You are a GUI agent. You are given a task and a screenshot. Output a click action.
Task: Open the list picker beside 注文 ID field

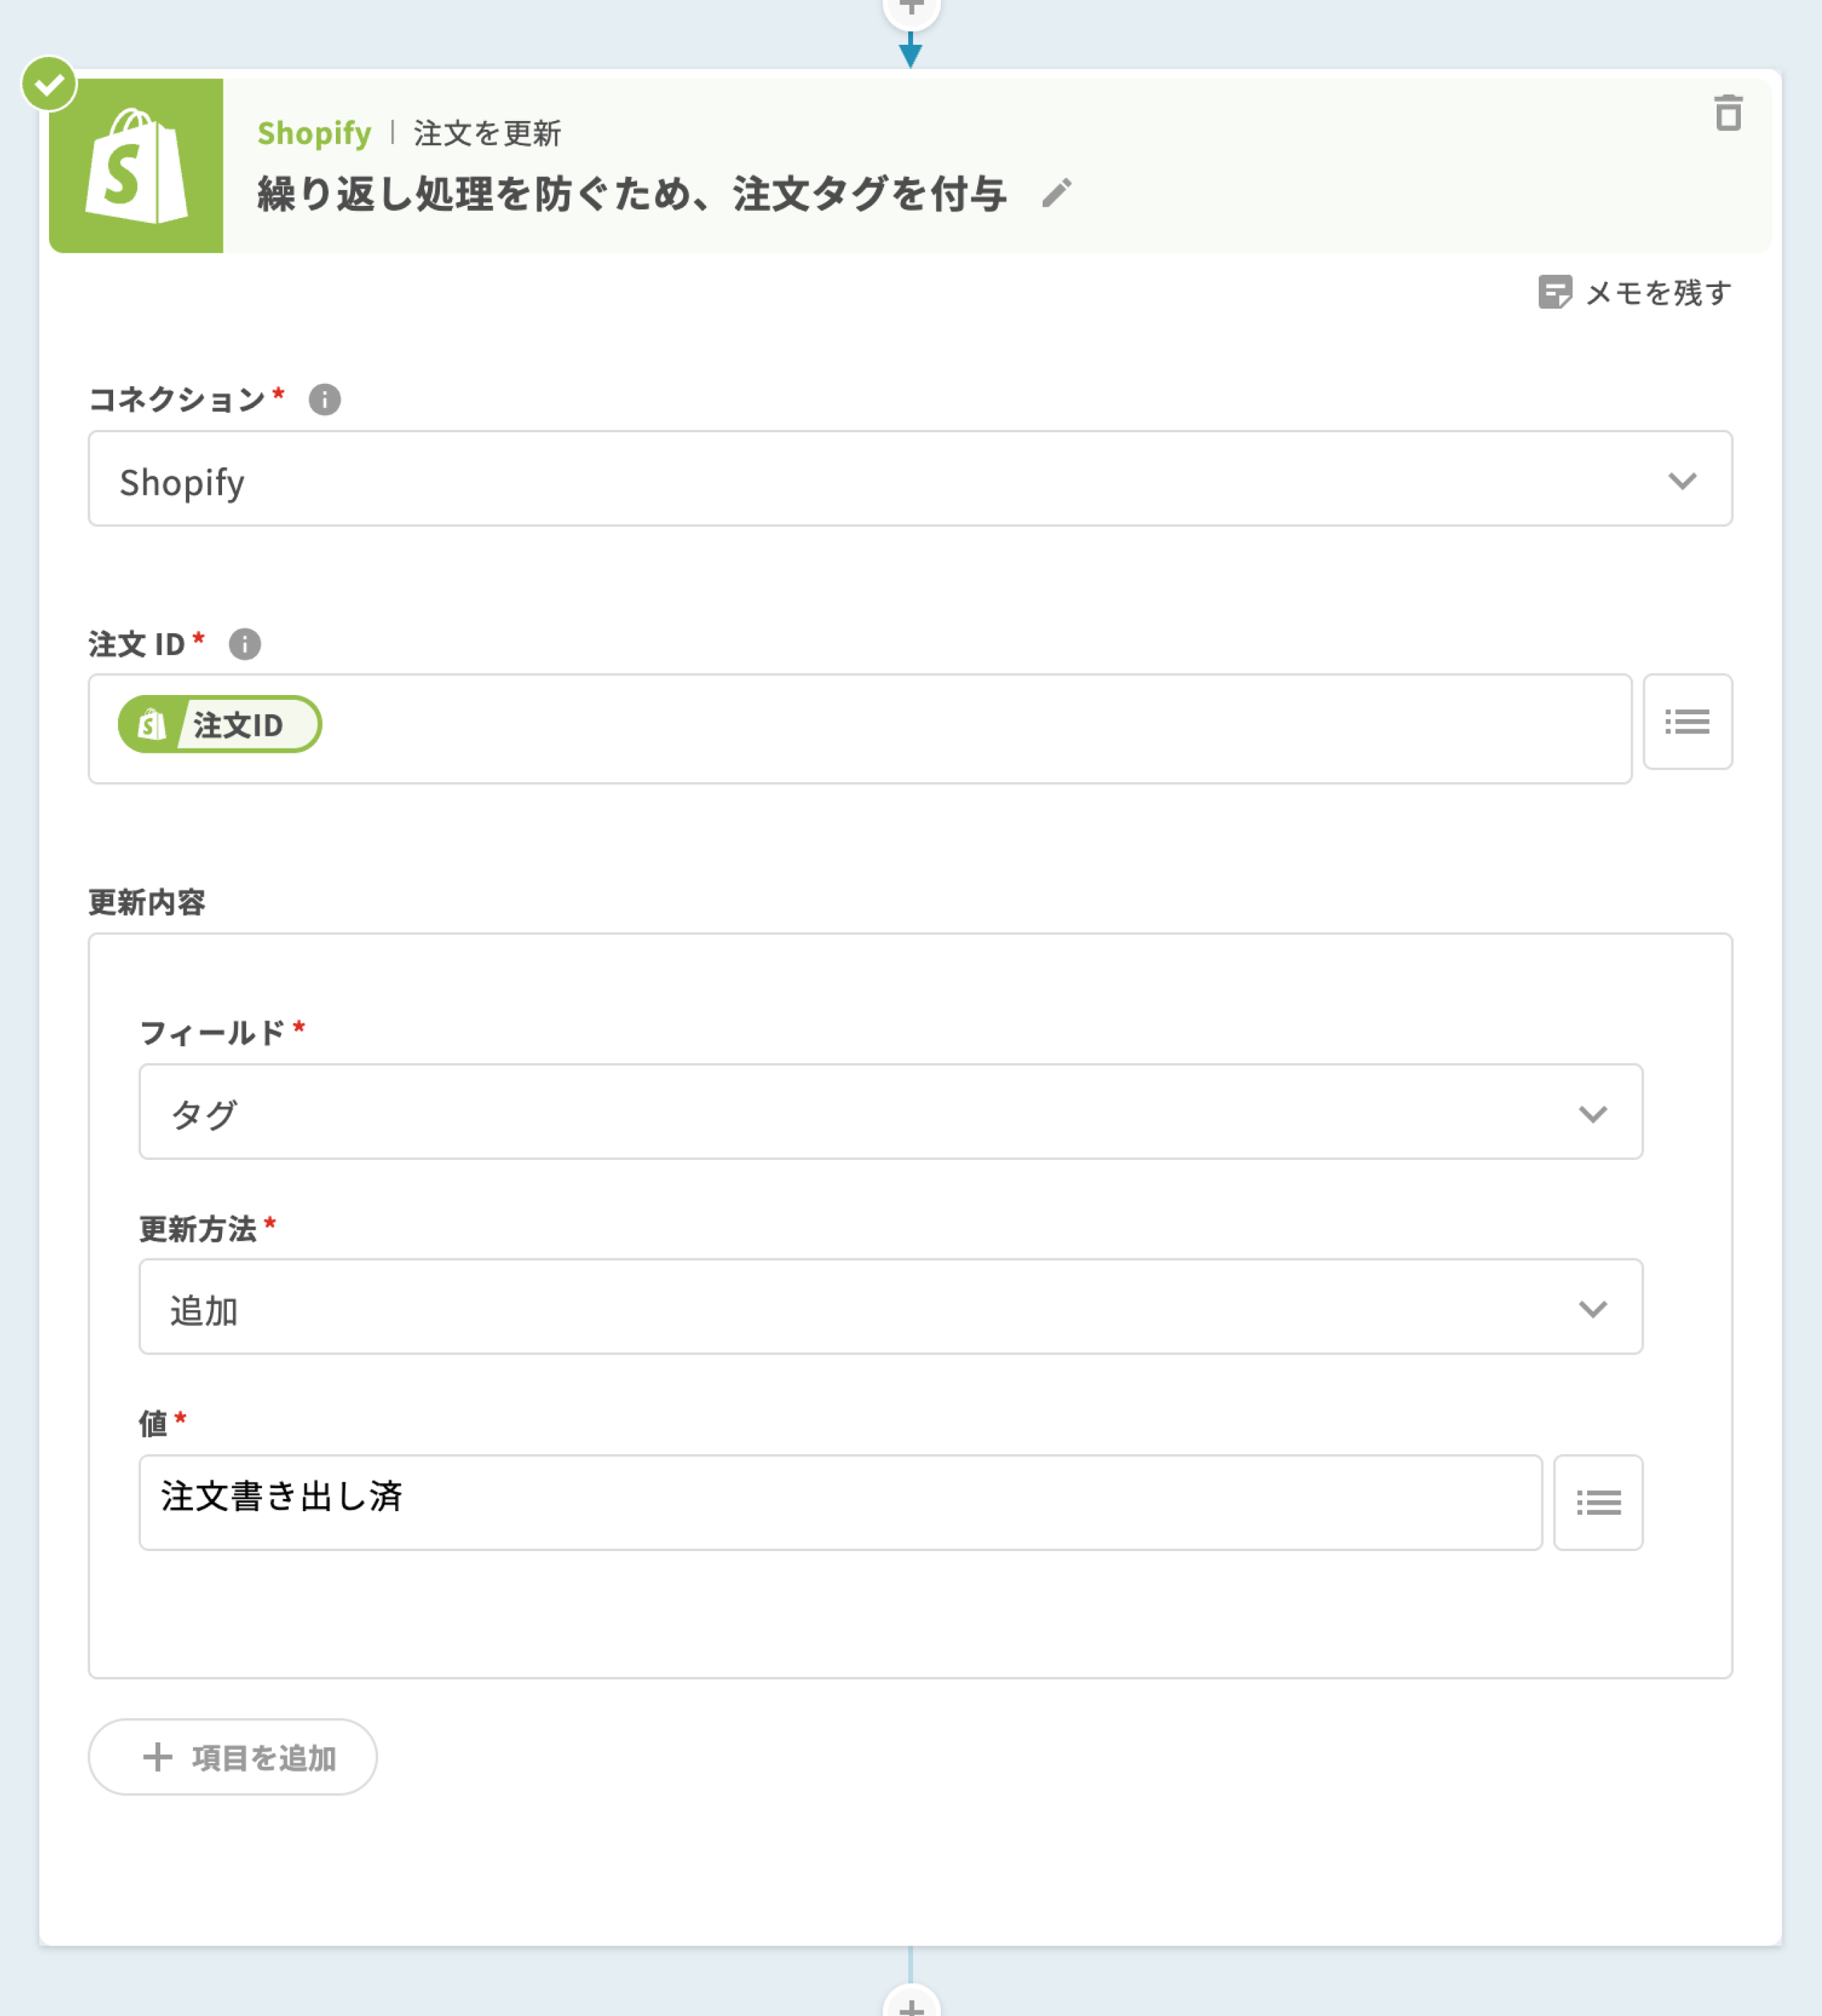(x=1686, y=722)
